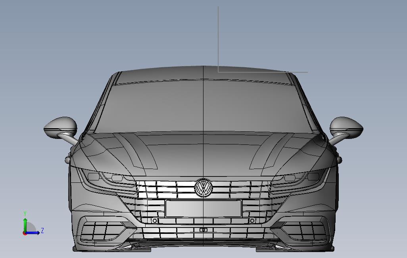Select the side mirror on the far side from the triad
The height and width of the screenshot is (258, 407).
(346, 127)
